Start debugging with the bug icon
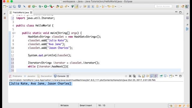 (x=40, y=6)
